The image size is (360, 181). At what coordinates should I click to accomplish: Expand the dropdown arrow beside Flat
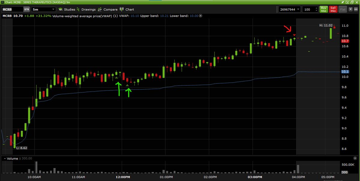tap(350, 9)
